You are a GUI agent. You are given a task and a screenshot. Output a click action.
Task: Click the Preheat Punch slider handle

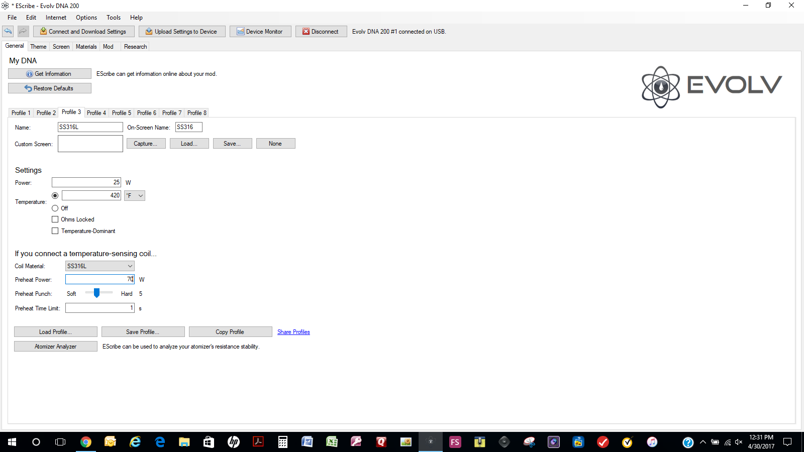click(96, 293)
